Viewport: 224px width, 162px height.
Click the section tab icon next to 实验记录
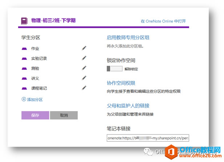click(x=24, y=59)
